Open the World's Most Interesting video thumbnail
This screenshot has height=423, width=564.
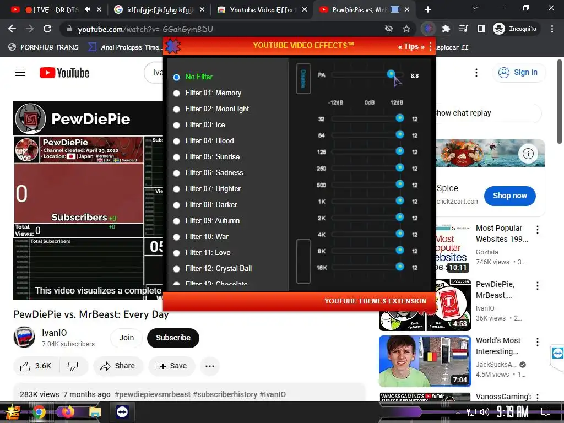[425, 361]
